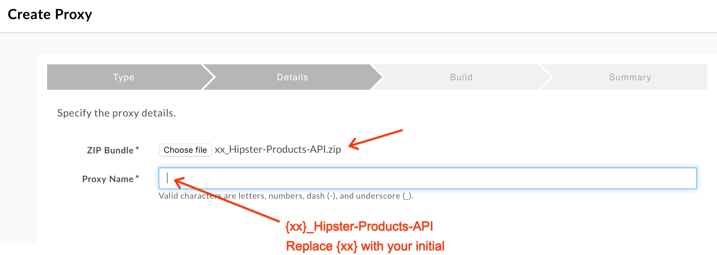The height and width of the screenshot is (255, 717).
Task: Click the ZIP Bundle label
Action: coord(110,150)
